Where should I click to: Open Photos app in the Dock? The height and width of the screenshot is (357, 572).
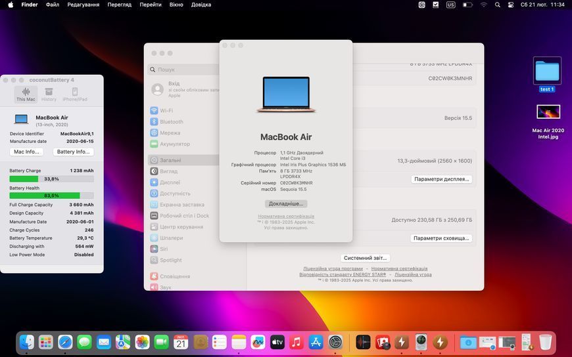[142, 342]
